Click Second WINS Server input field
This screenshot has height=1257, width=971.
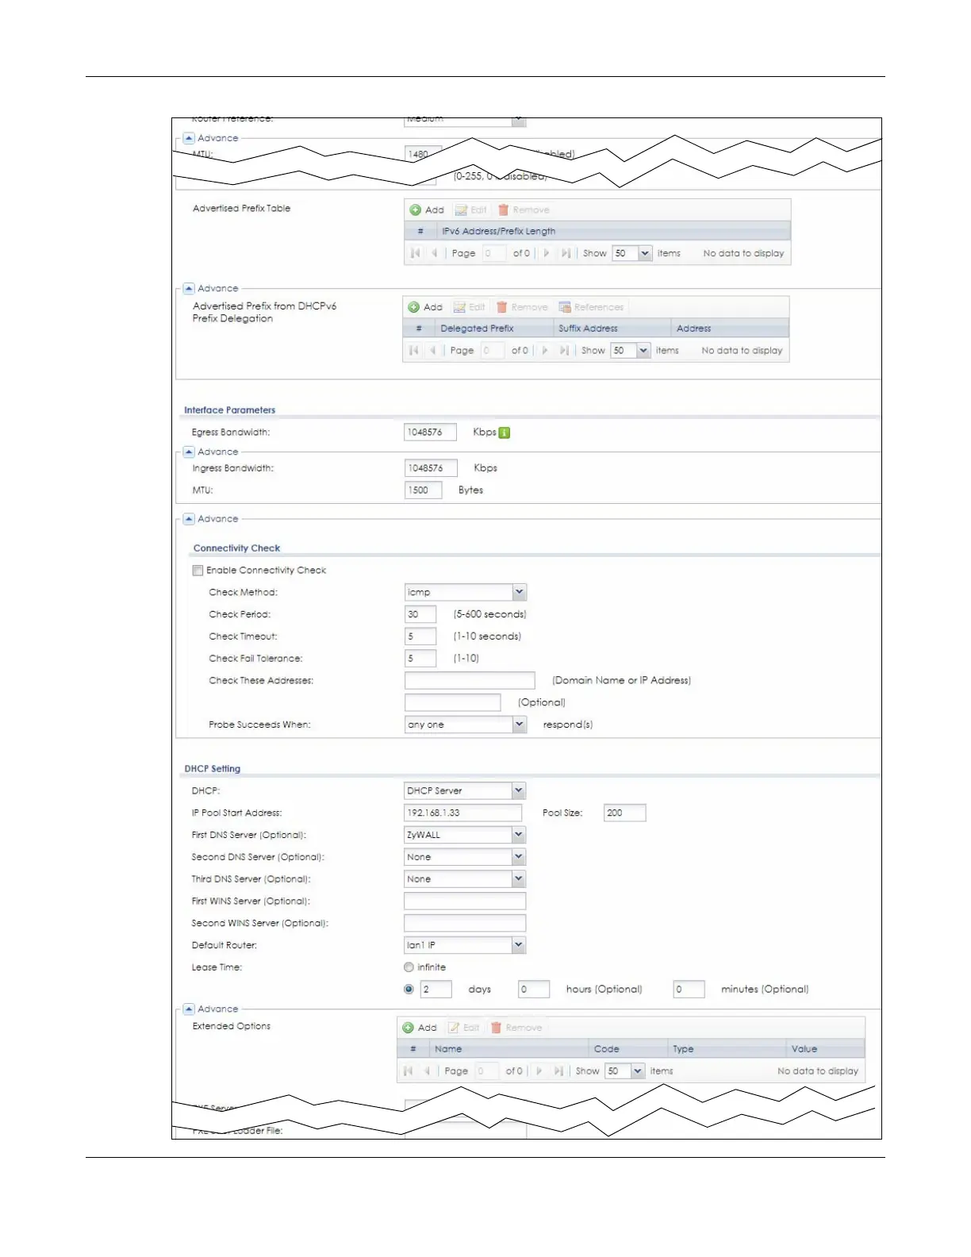pos(465,923)
